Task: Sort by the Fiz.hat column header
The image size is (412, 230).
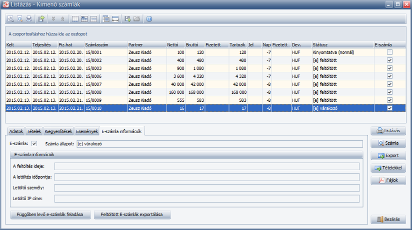Action: pyautogui.click(x=71, y=45)
